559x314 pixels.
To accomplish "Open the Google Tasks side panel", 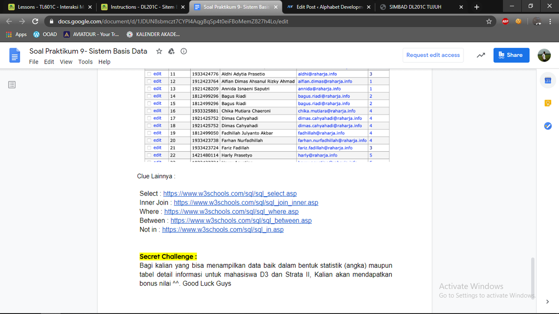I will [x=548, y=126].
